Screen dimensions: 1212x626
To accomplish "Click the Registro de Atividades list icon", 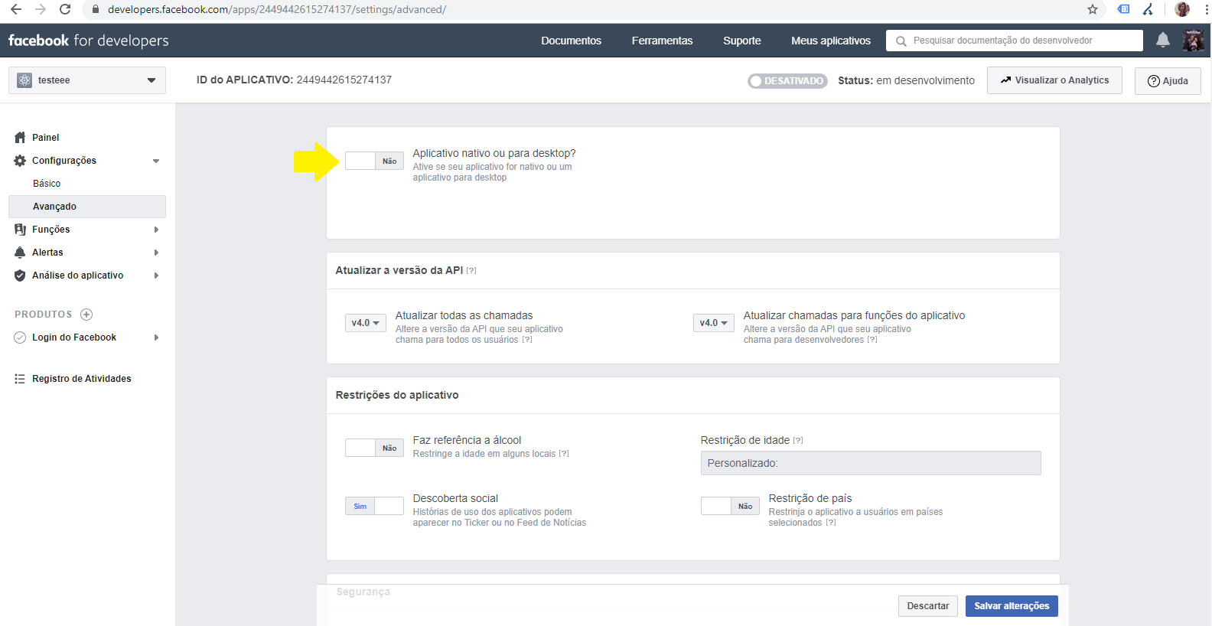I will click(20, 379).
